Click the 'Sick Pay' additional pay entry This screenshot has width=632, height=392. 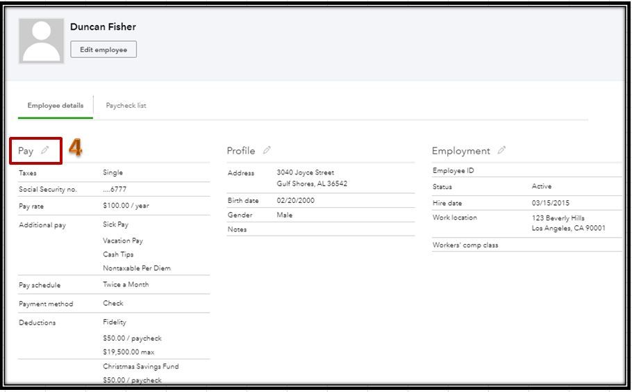(116, 224)
